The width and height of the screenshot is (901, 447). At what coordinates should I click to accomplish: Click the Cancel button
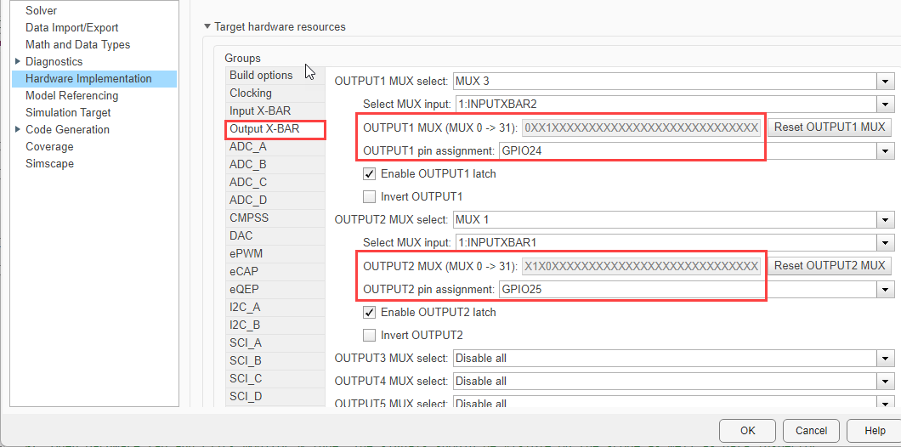click(x=812, y=430)
